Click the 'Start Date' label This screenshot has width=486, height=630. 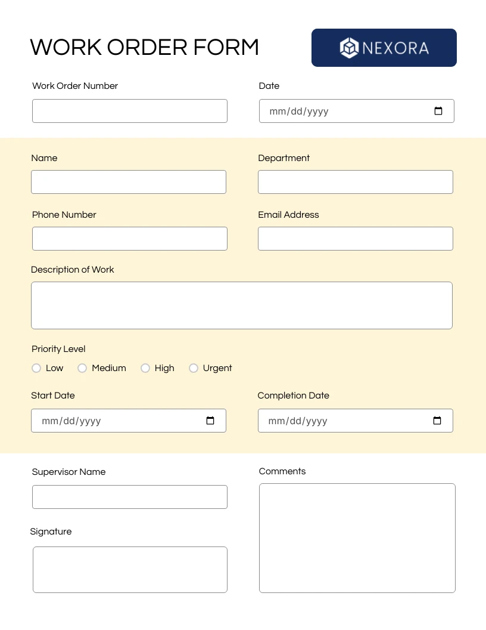pos(53,396)
